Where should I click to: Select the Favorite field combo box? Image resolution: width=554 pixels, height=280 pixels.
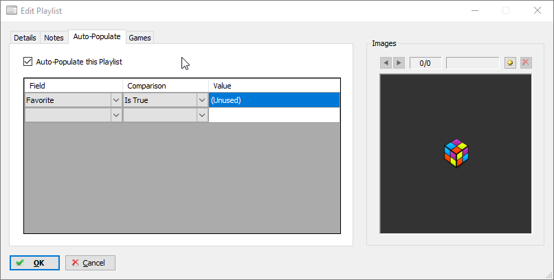[x=74, y=100]
